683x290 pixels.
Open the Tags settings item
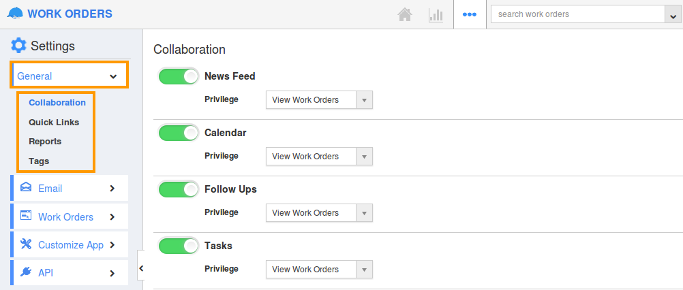pyautogui.click(x=39, y=161)
